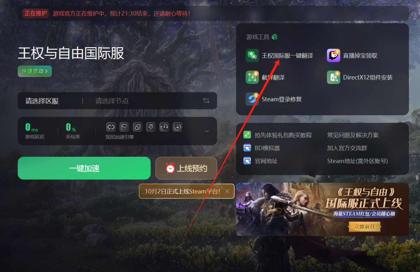Click the 一键加速 green button
This screenshot has width=420, height=272.
(x=84, y=168)
